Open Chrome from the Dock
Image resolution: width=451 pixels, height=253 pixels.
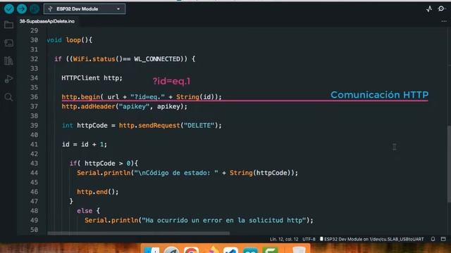[192, 249]
